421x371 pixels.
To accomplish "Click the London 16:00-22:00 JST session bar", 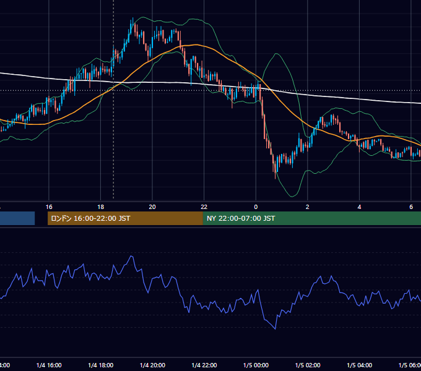I will pyautogui.click(x=125, y=218).
